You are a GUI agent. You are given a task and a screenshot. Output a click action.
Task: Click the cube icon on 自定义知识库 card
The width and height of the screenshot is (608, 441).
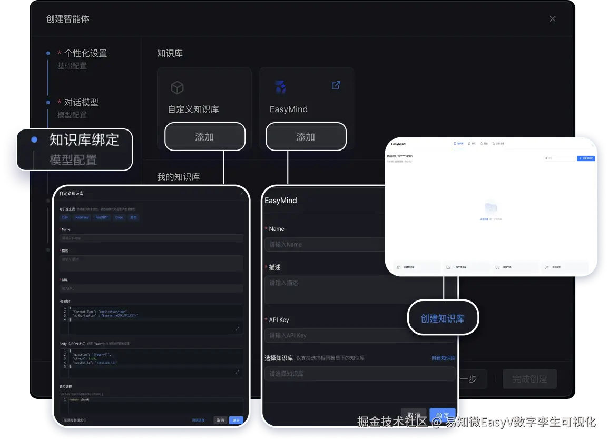[177, 87]
